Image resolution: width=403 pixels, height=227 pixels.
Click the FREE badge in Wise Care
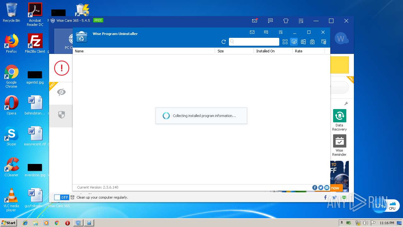98,20
